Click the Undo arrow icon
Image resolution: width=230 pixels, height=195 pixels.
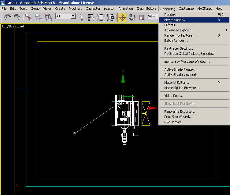coord(7,17)
